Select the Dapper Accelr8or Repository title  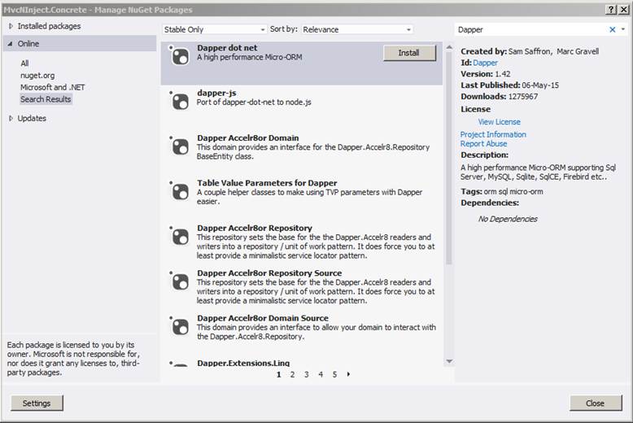point(255,228)
